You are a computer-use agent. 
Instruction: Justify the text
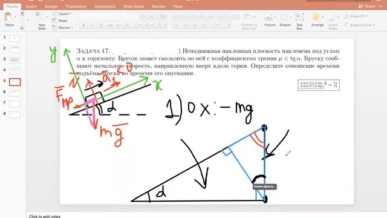[203, 25]
